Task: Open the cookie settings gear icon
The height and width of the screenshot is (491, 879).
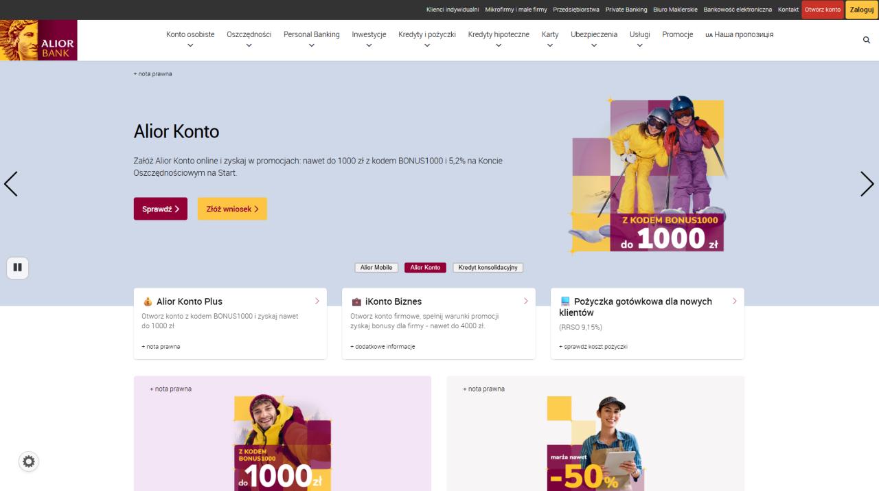Action: pyautogui.click(x=29, y=461)
